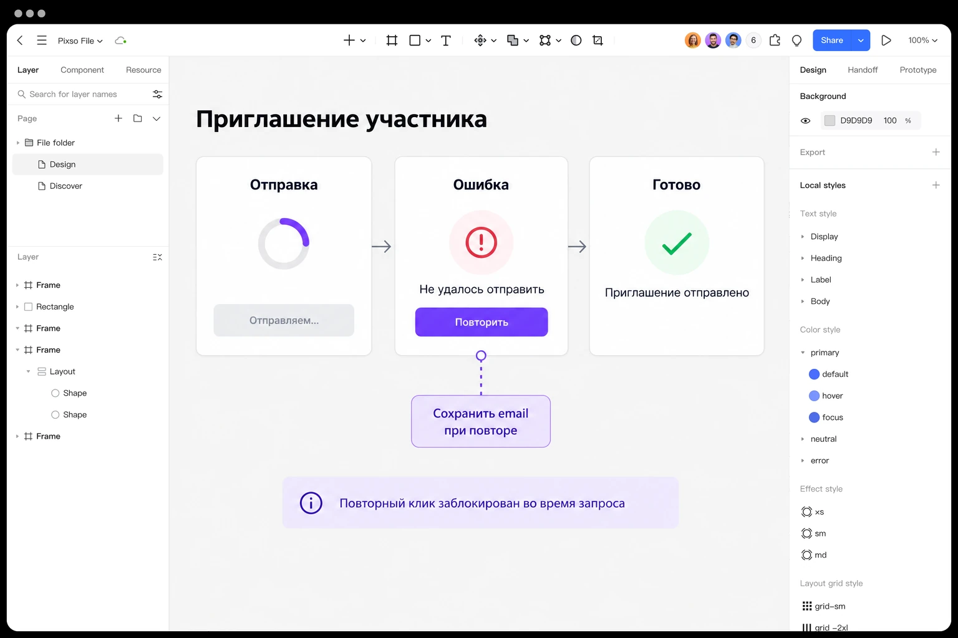This screenshot has height=638, width=958.
Task: Click the cloud sync status icon
Action: click(x=120, y=40)
